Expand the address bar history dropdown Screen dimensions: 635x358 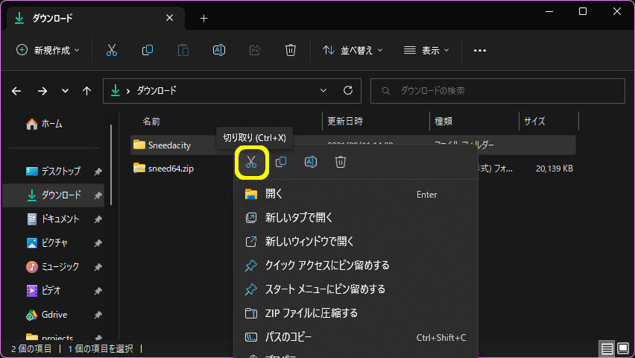323,90
